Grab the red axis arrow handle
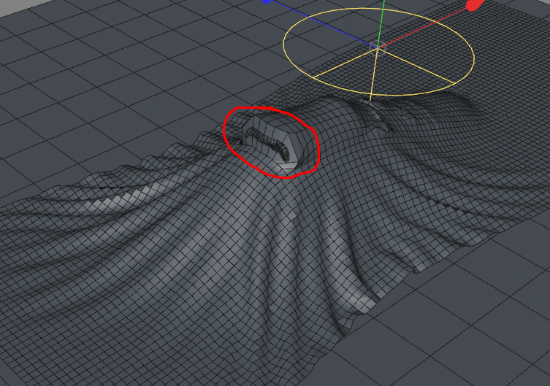Screen dimensions: 550x386 click(475, 5)
